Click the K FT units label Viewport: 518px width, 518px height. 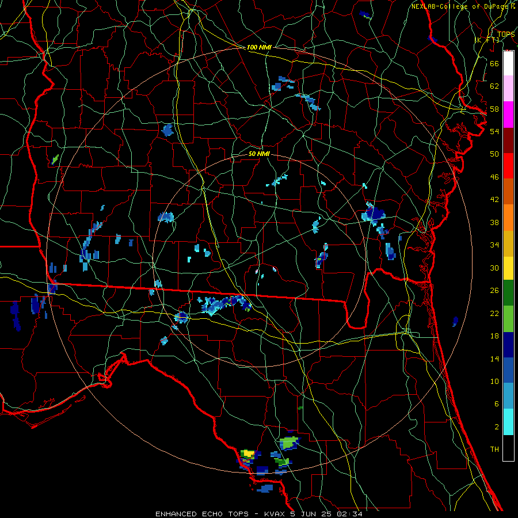(487, 40)
